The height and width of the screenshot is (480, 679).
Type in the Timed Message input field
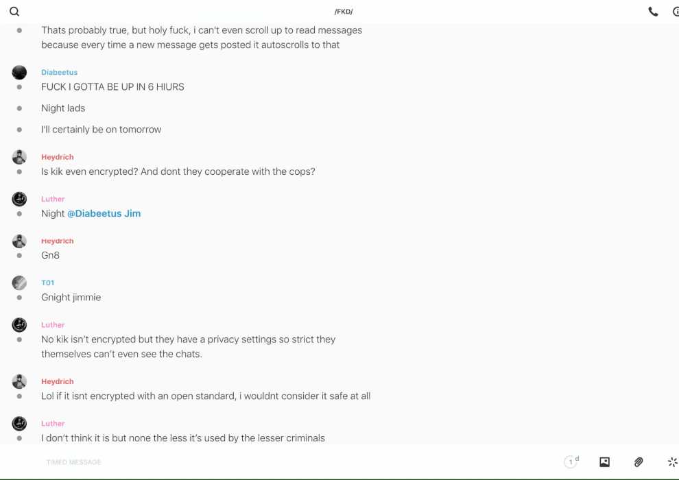pyautogui.click(x=274, y=462)
